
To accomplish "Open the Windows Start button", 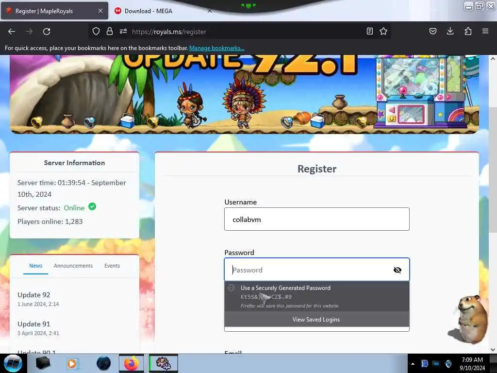I will click(13, 363).
